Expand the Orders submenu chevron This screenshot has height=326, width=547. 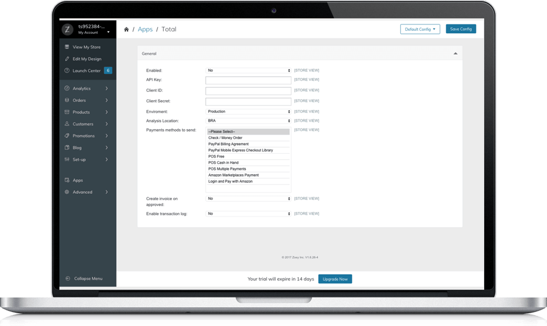[x=107, y=100]
